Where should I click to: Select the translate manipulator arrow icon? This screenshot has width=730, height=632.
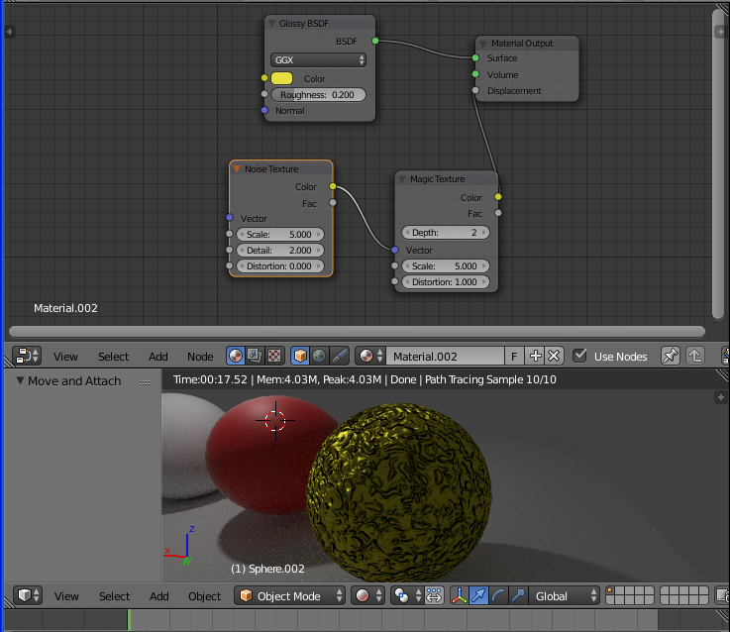click(481, 595)
